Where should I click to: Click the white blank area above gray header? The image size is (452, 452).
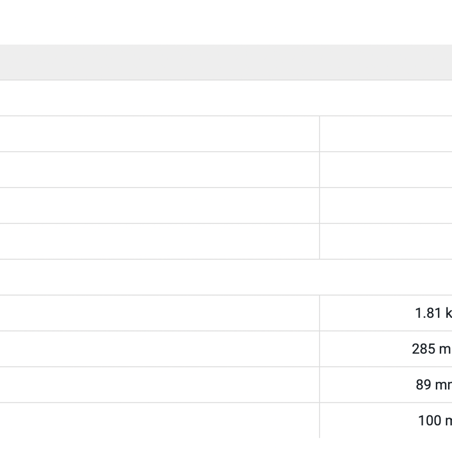point(226,22)
